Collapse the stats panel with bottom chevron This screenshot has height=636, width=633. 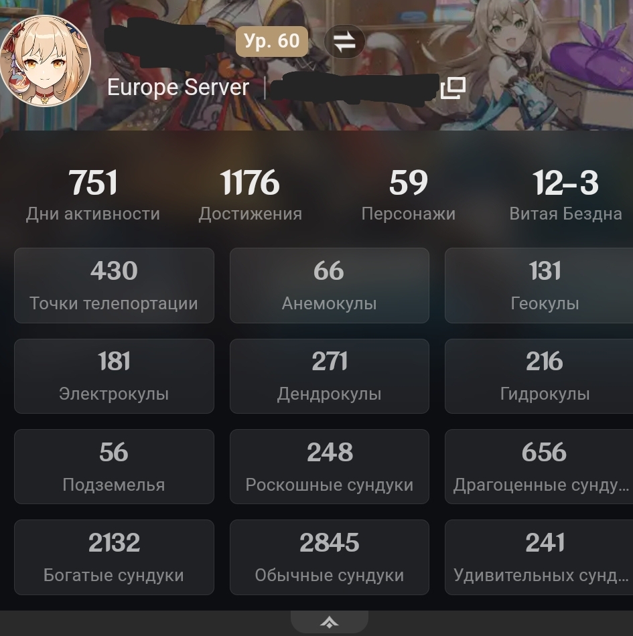[x=330, y=622]
